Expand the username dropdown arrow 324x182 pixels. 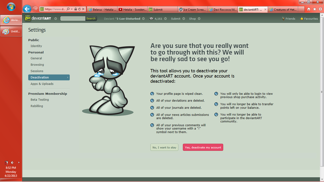click(143, 19)
